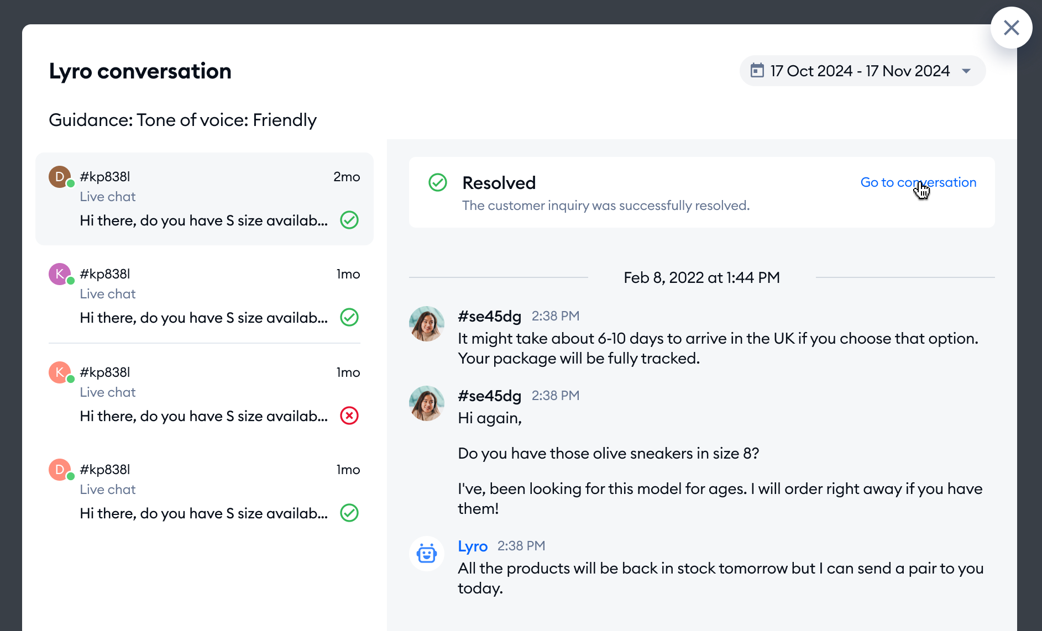Open the unresolved conversation in the list
The height and width of the screenshot is (631, 1042).
point(204,393)
